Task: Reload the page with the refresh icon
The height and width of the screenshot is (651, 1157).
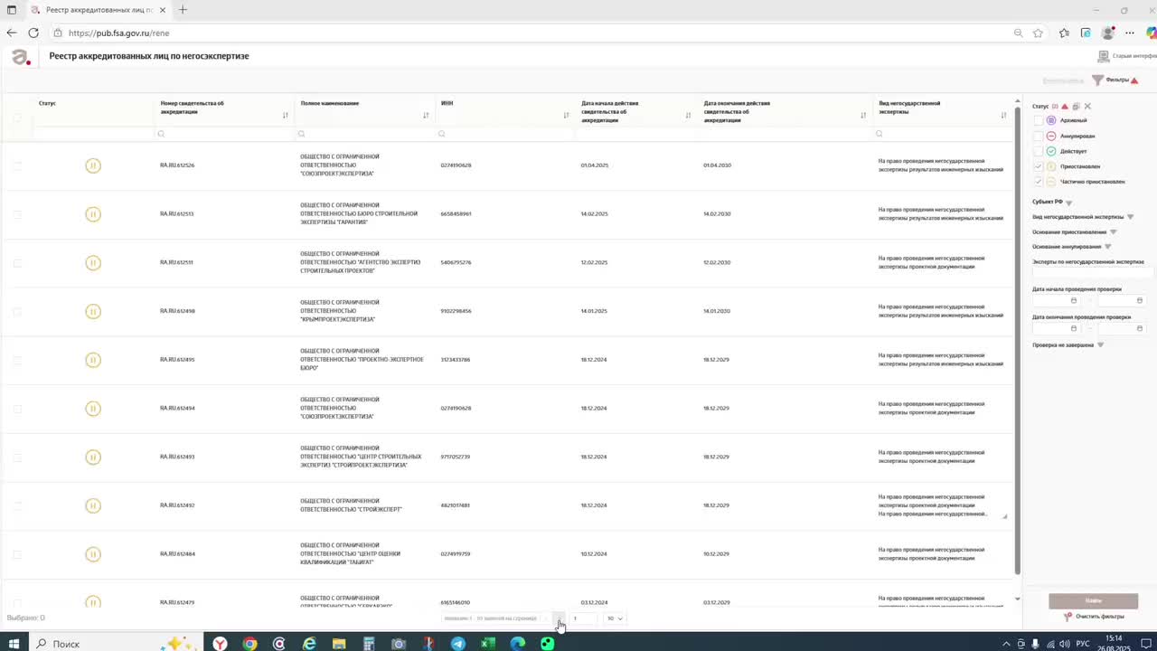Action: [x=33, y=33]
